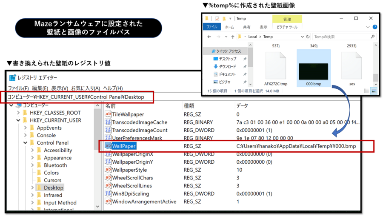Click the TranscodedImageCache binary value icon
Viewport: 383px width, 216px height.
(x=108, y=122)
